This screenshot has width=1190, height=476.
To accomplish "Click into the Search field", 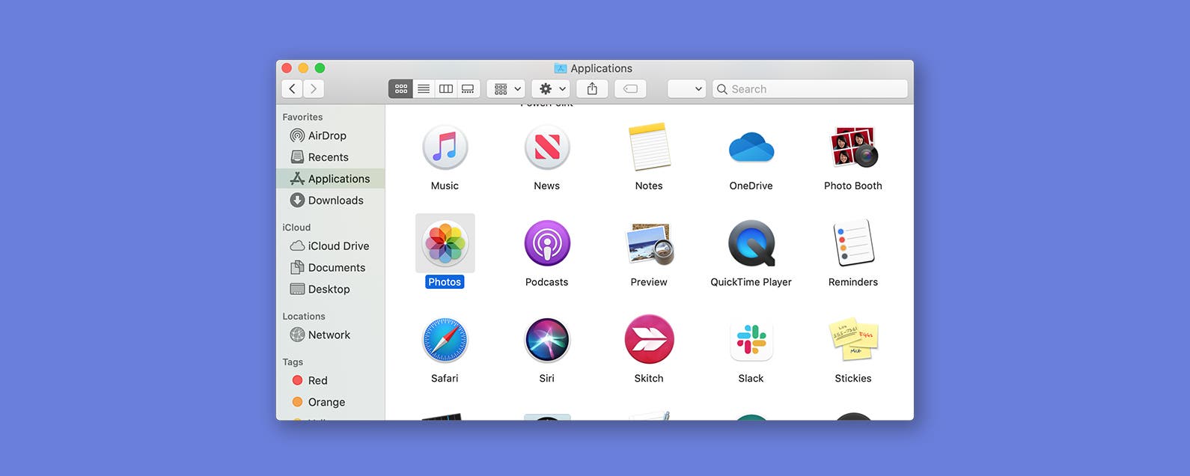I will 811,89.
